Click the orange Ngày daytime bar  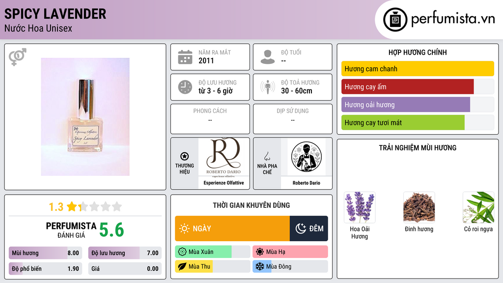232,228
